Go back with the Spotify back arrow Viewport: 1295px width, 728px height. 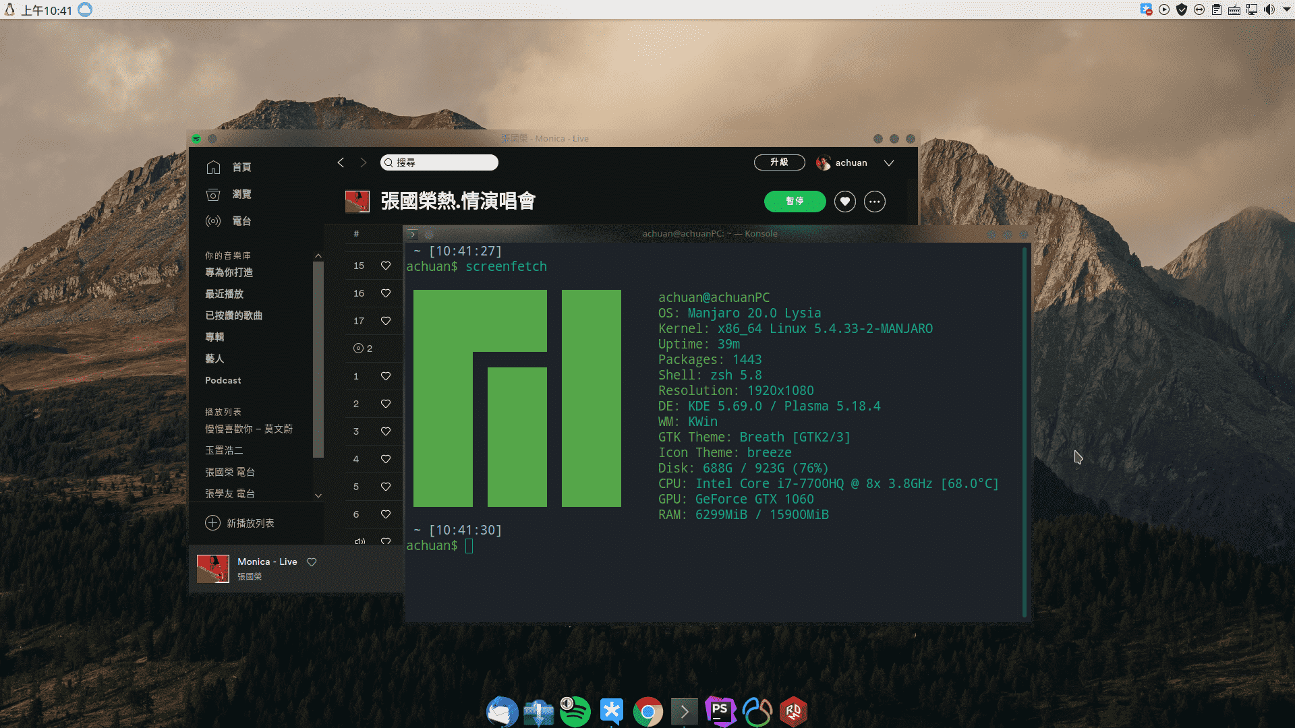[341, 162]
